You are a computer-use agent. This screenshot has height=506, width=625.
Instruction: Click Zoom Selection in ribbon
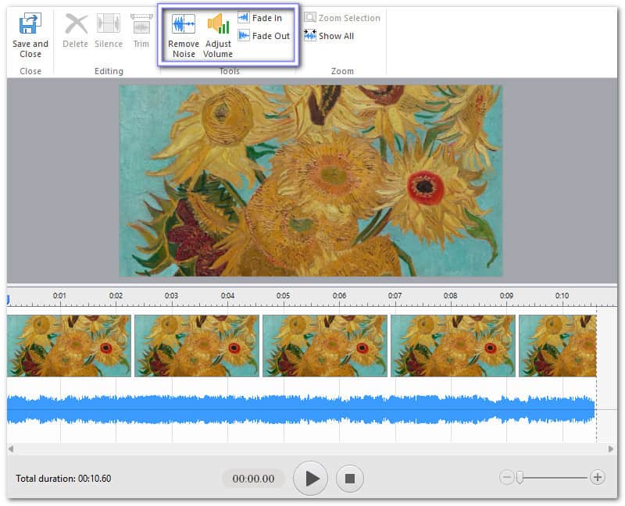(342, 18)
